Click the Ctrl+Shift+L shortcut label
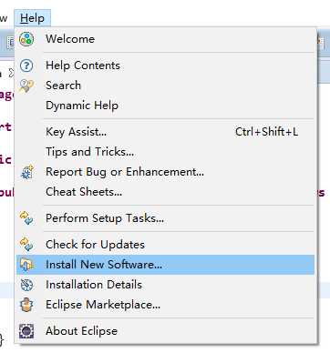Screen dimensions: 330x353 click(266, 132)
